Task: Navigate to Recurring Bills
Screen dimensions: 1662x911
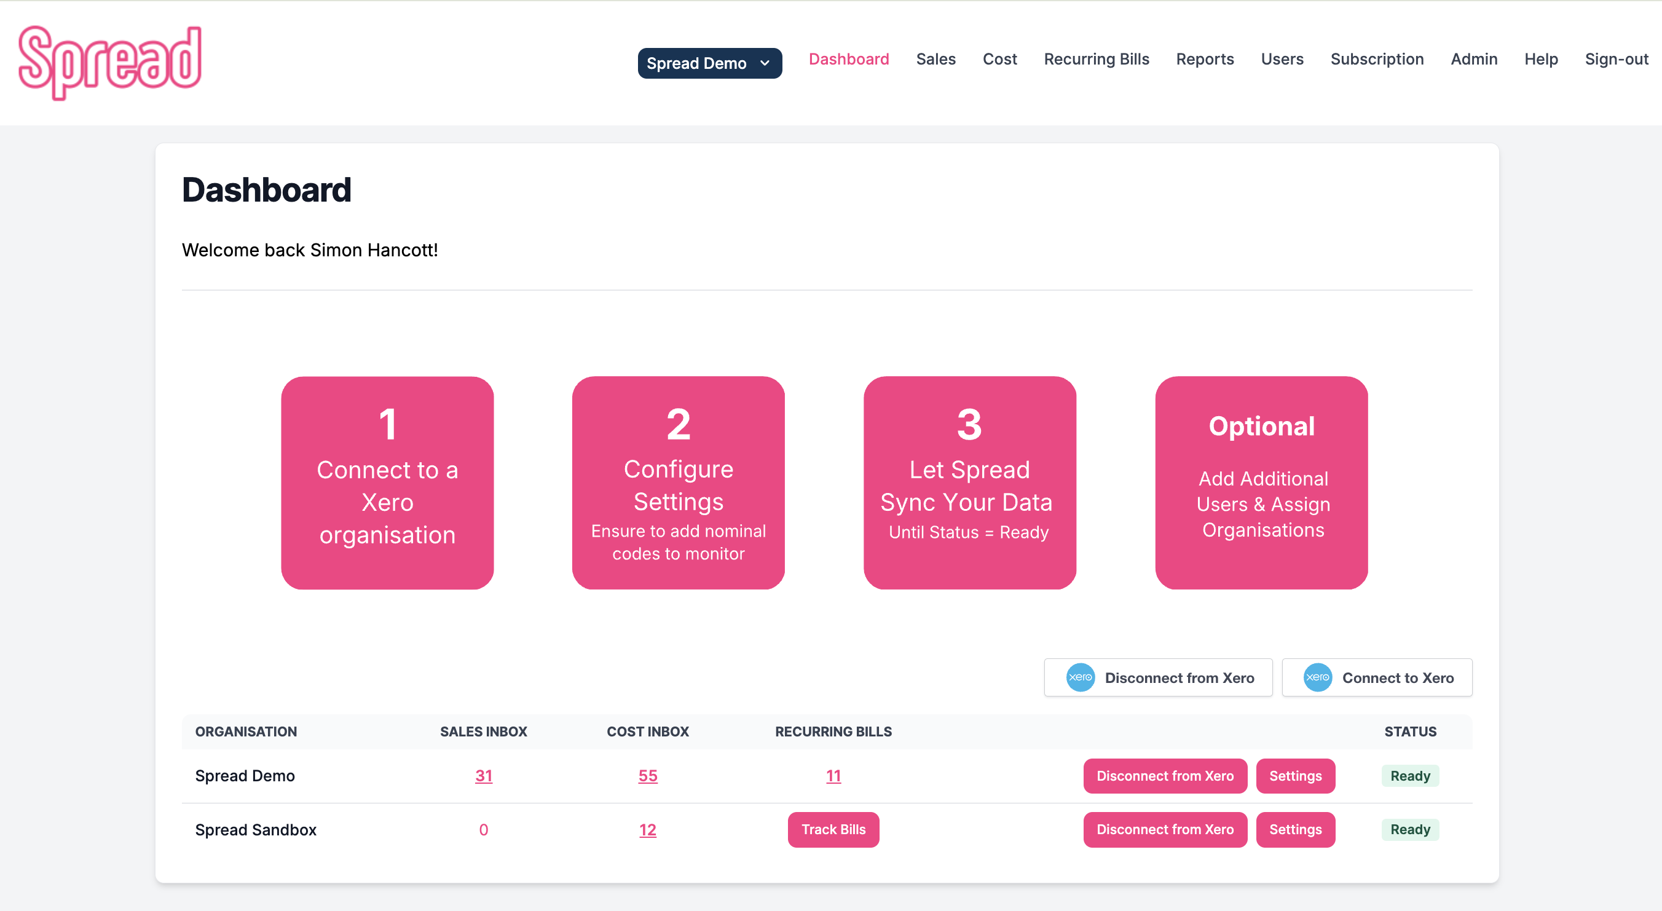Action: point(1097,59)
